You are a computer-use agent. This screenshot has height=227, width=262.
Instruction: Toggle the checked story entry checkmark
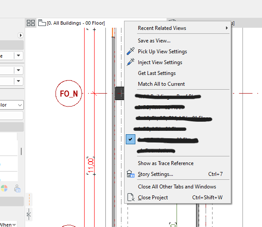click(131, 139)
